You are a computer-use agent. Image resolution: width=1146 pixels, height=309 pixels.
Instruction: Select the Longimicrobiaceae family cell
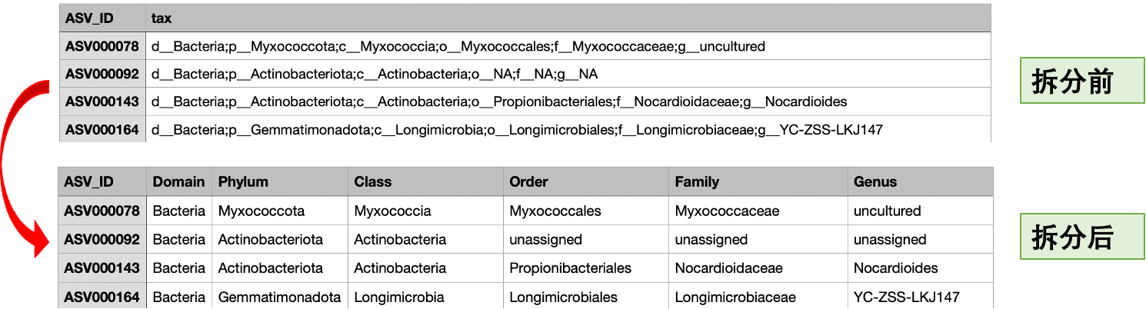[735, 297]
